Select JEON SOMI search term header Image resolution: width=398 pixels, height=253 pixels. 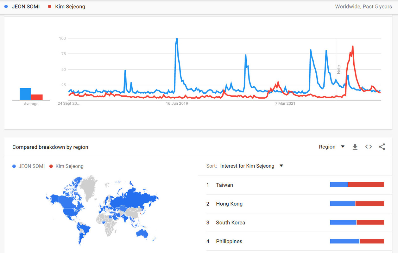coord(22,6)
